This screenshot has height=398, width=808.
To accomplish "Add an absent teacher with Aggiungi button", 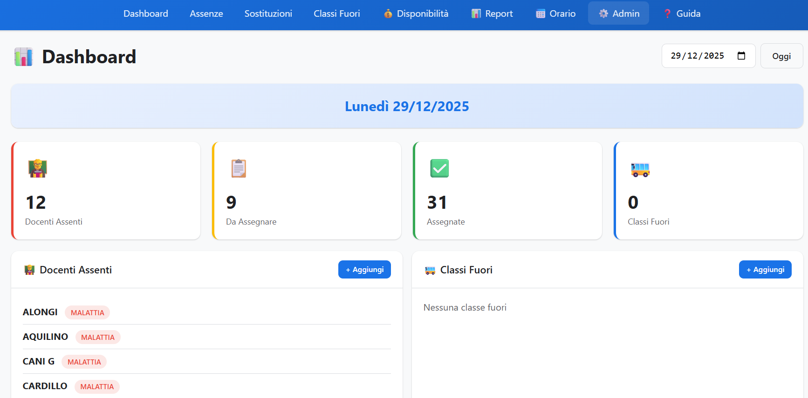I will 364,270.
